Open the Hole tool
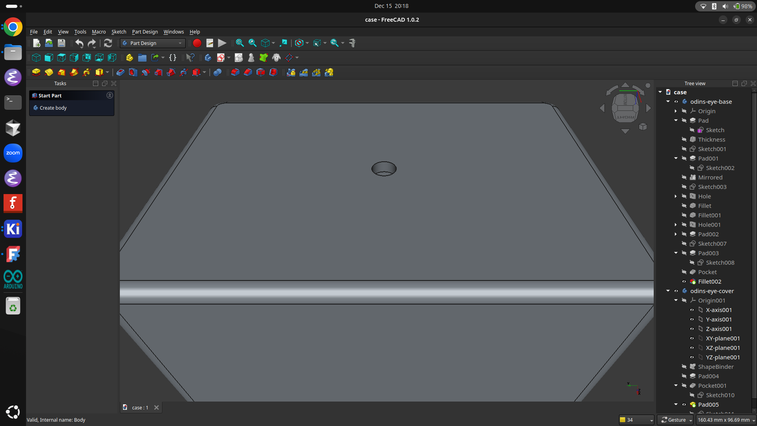Viewport: 757px width, 426px height. (132, 72)
